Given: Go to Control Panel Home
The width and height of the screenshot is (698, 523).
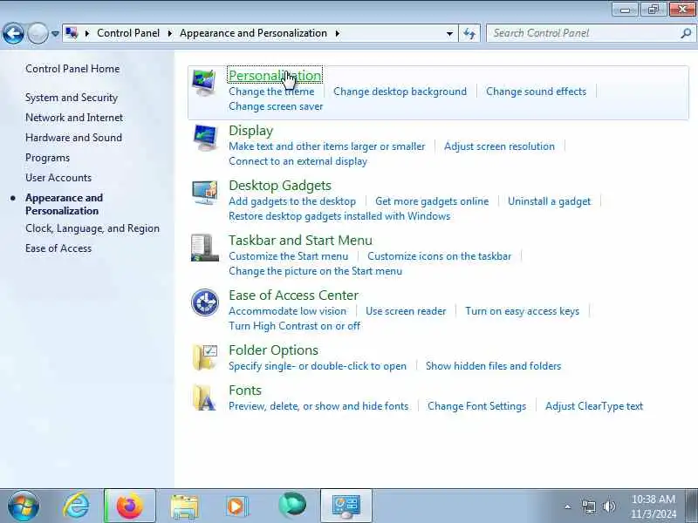Looking at the screenshot, I should (72, 69).
